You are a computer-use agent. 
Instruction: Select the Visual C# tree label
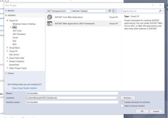(13, 20)
